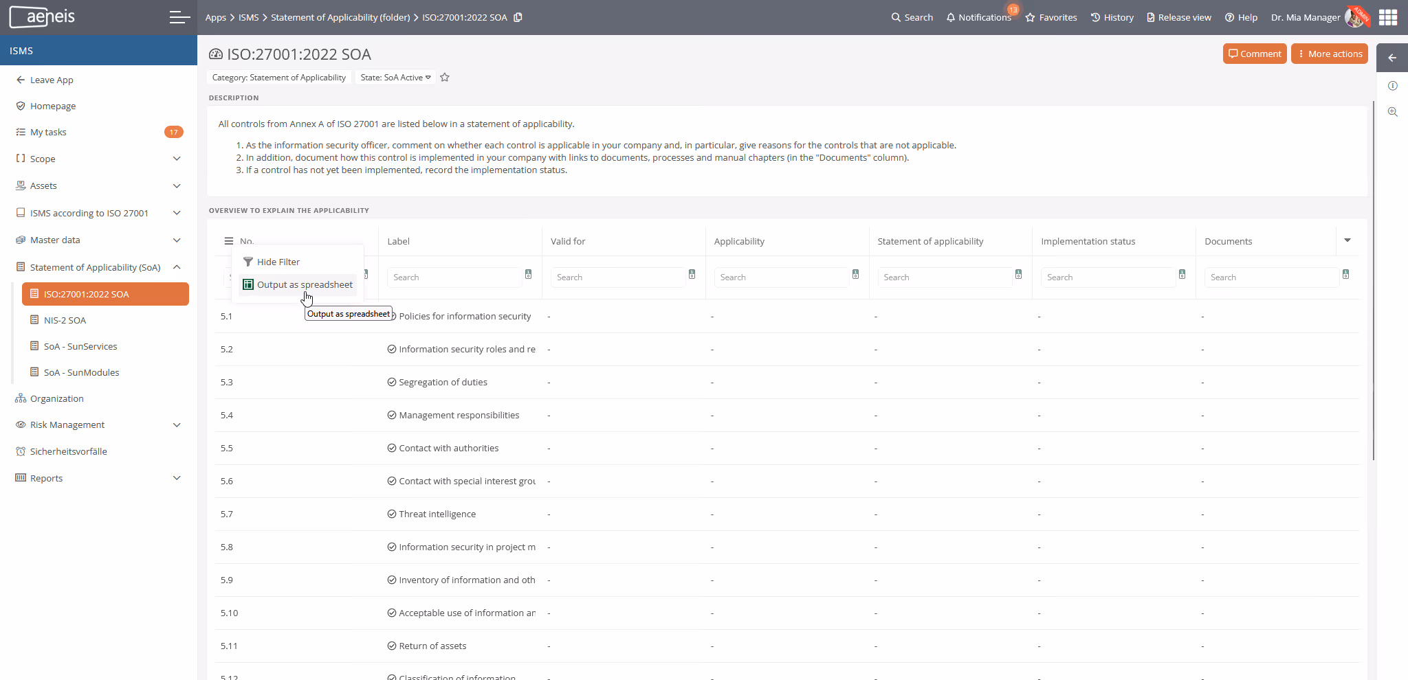Open table menu hamburger icon
This screenshot has width=1408, height=680.
pos(229,241)
